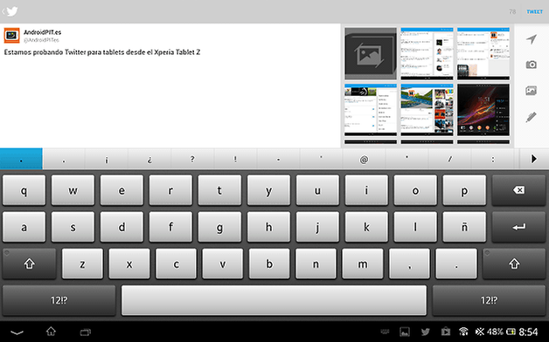This screenshot has height=342, width=549.
Task: Hide keyboard with the down chevron nav icon
Action: coord(17,332)
